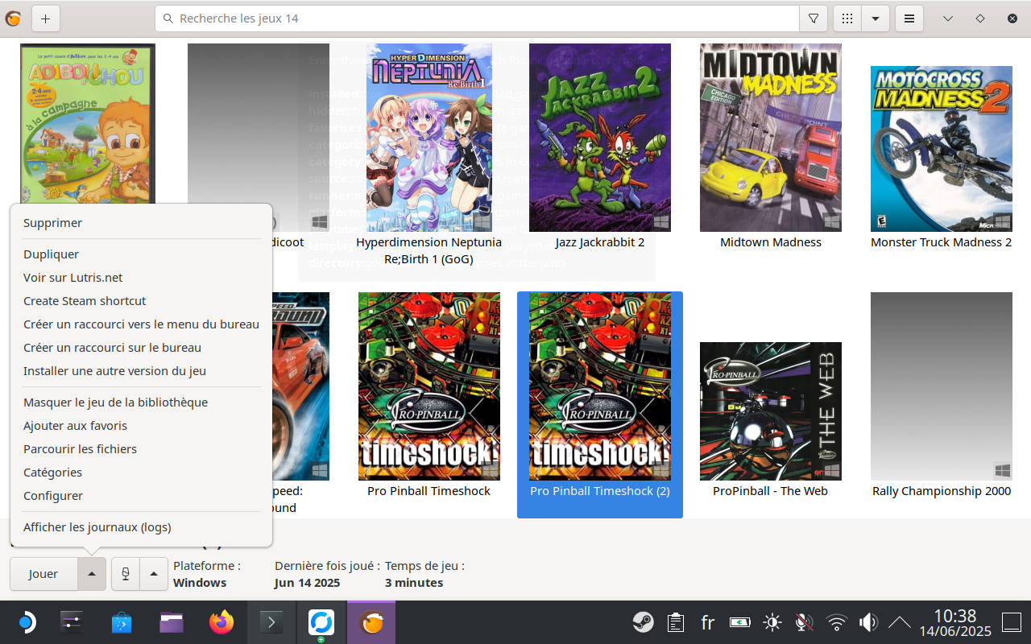Open the terminal taskbar icon
This screenshot has width=1031, height=644.
click(271, 622)
